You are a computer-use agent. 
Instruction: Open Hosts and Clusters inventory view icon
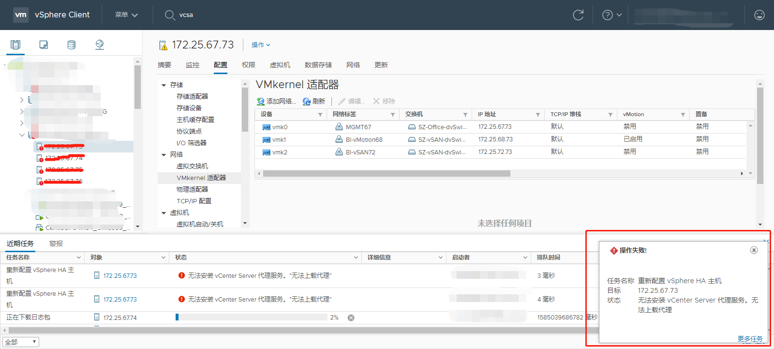pyautogui.click(x=15, y=45)
